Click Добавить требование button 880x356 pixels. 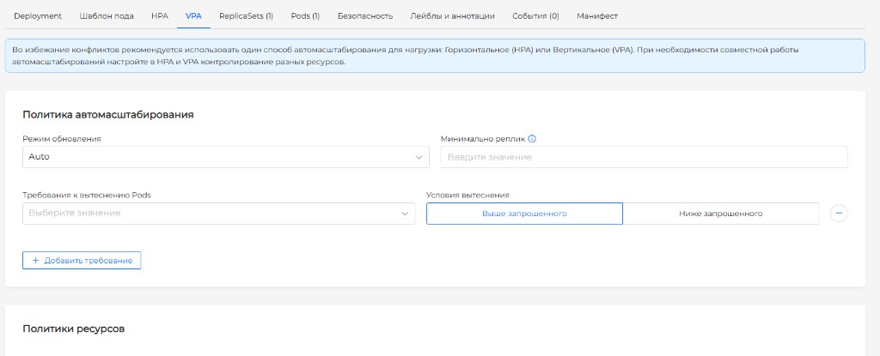click(x=82, y=261)
